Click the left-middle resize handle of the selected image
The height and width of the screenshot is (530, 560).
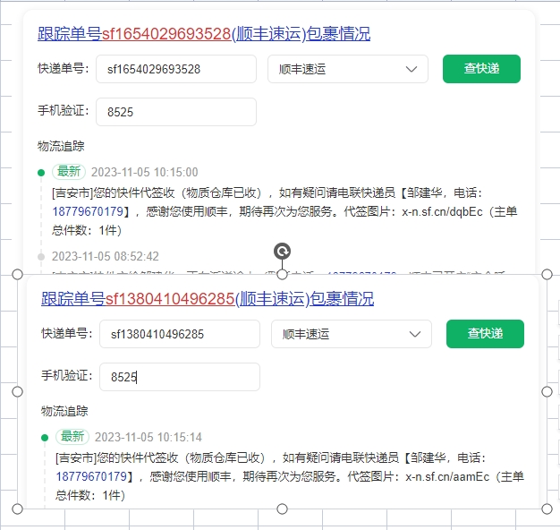coord(17,392)
